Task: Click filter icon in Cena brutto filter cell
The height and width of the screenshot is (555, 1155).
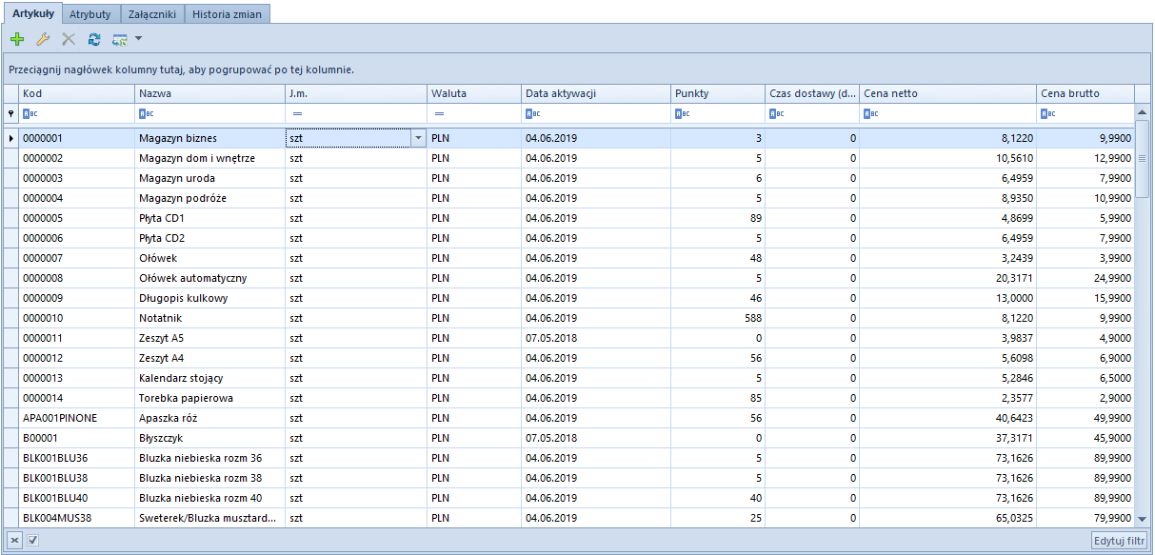Action: [1047, 114]
